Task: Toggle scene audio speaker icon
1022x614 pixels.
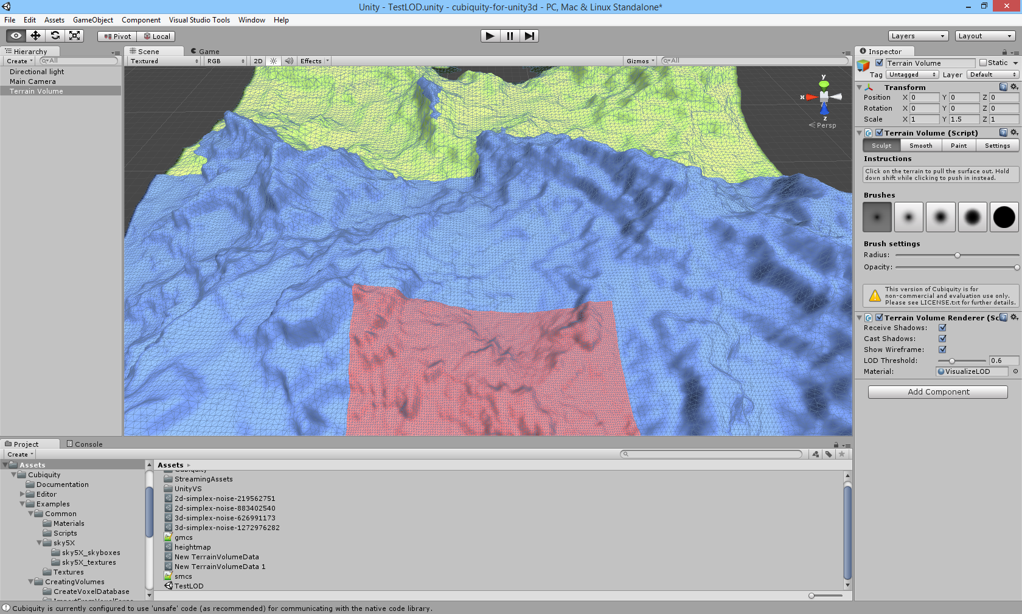Action: point(289,61)
